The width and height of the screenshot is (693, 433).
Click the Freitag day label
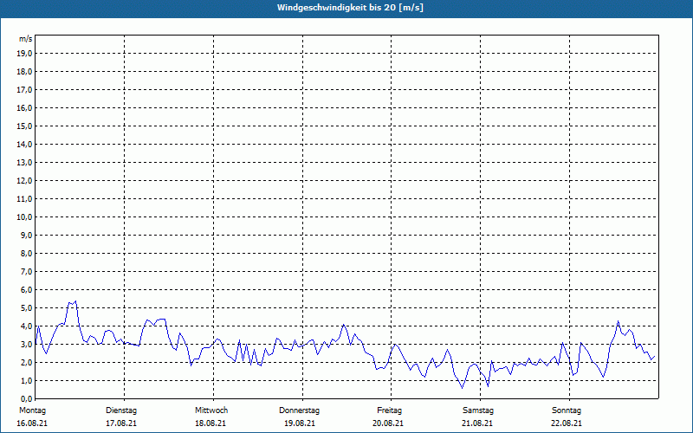tap(389, 410)
